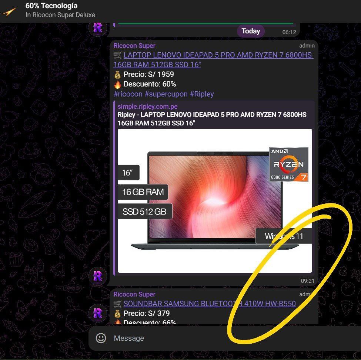
Task: Click the channel icon beside 60% Tecnología
Action: pyautogui.click(x=9, y=11)
